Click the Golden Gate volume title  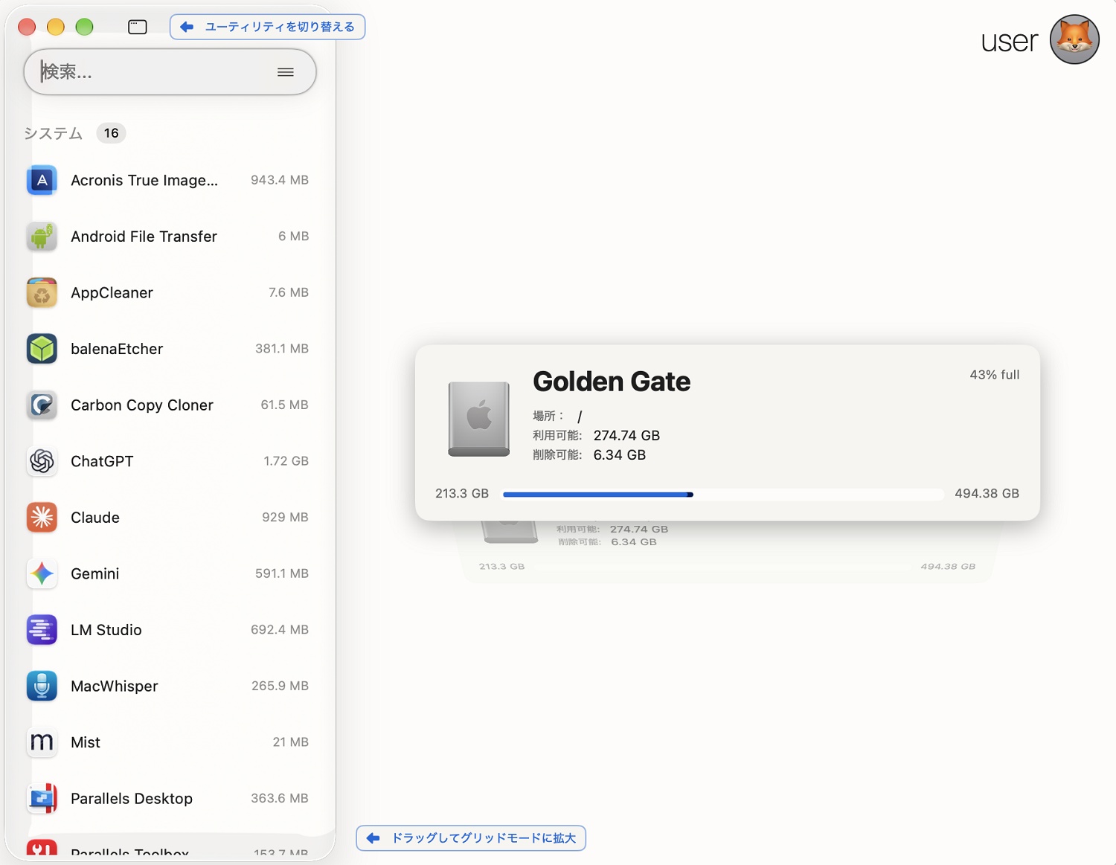[x=612, y=382]
